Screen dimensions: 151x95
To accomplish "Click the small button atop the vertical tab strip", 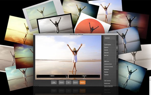I will [x=117, y=37].
